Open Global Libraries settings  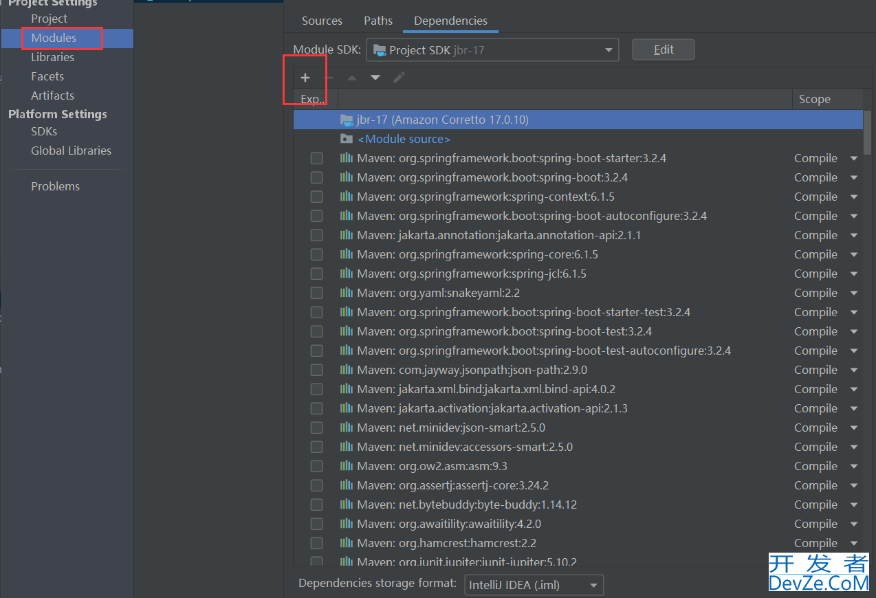[71, 151]
